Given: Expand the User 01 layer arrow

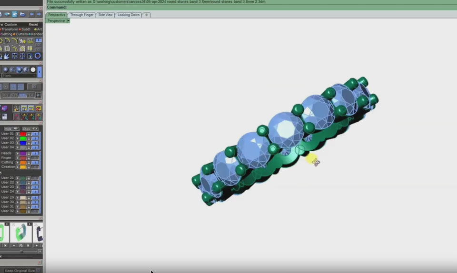Looking at the screenshot, I should pyautogui.click(x=18, y=134).
